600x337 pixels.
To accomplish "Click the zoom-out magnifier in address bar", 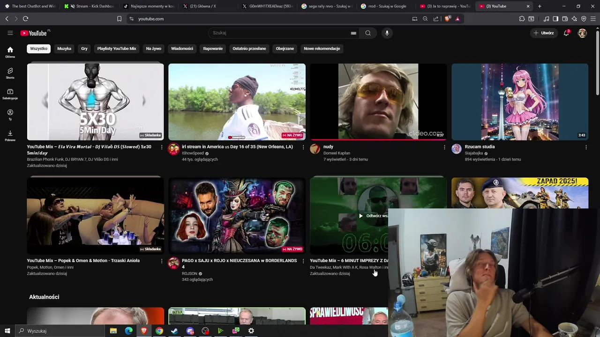I will [x=425, y=19].
